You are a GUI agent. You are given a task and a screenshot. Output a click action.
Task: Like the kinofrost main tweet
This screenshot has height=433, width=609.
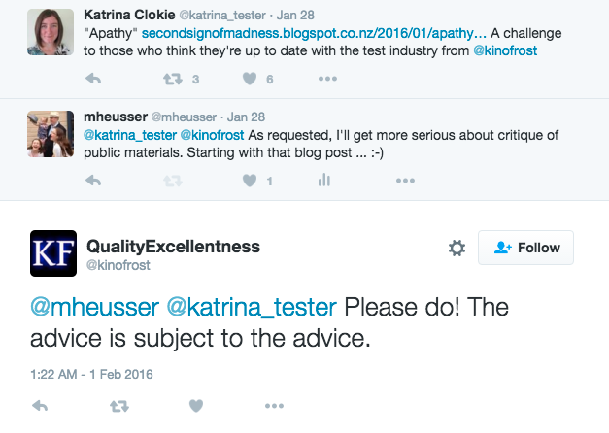(196, 406)
